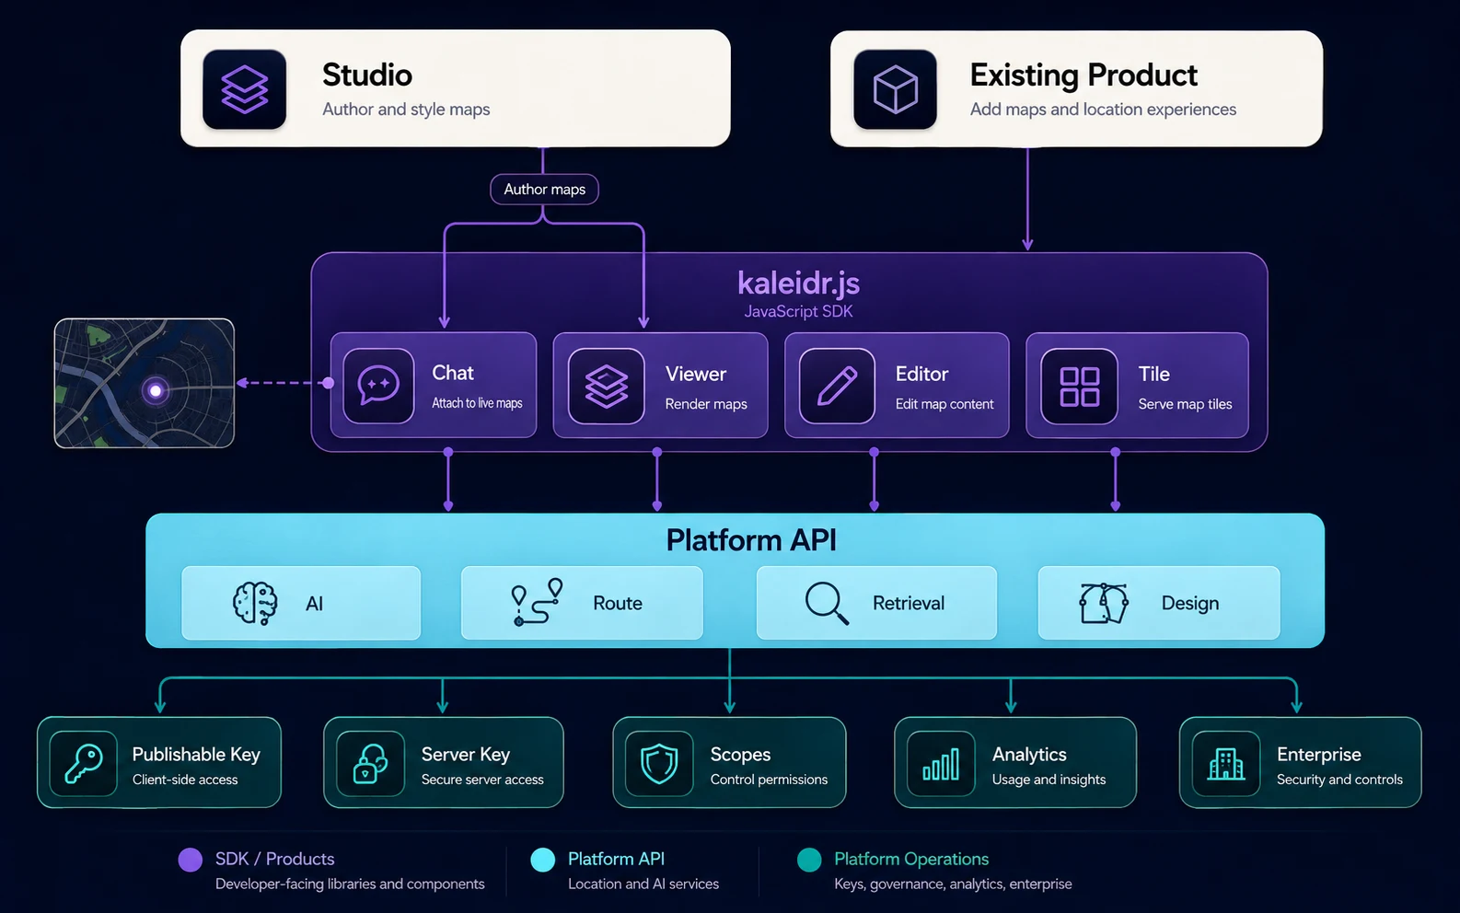Click the Platform API heading
The height and width of the screenshot is (913, 1460).
[751, 540]
